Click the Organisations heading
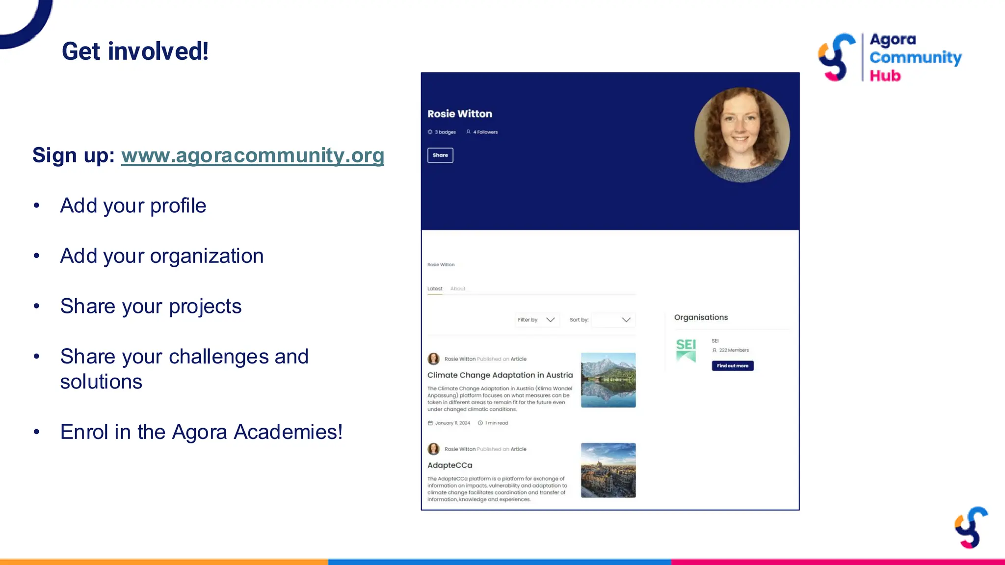Viewport: 1005px width, 565px height. [701, 317]
